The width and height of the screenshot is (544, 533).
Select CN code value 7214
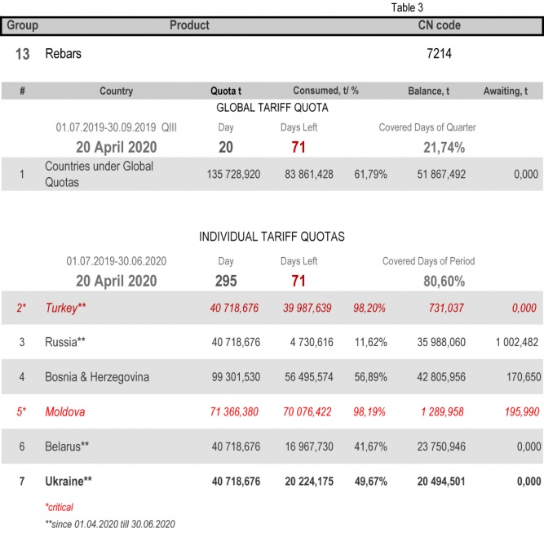(x=439, y=54)
